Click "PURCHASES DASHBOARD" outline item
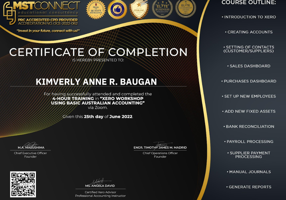This screenshot has height=200, width=286. [x=249, y=81]
